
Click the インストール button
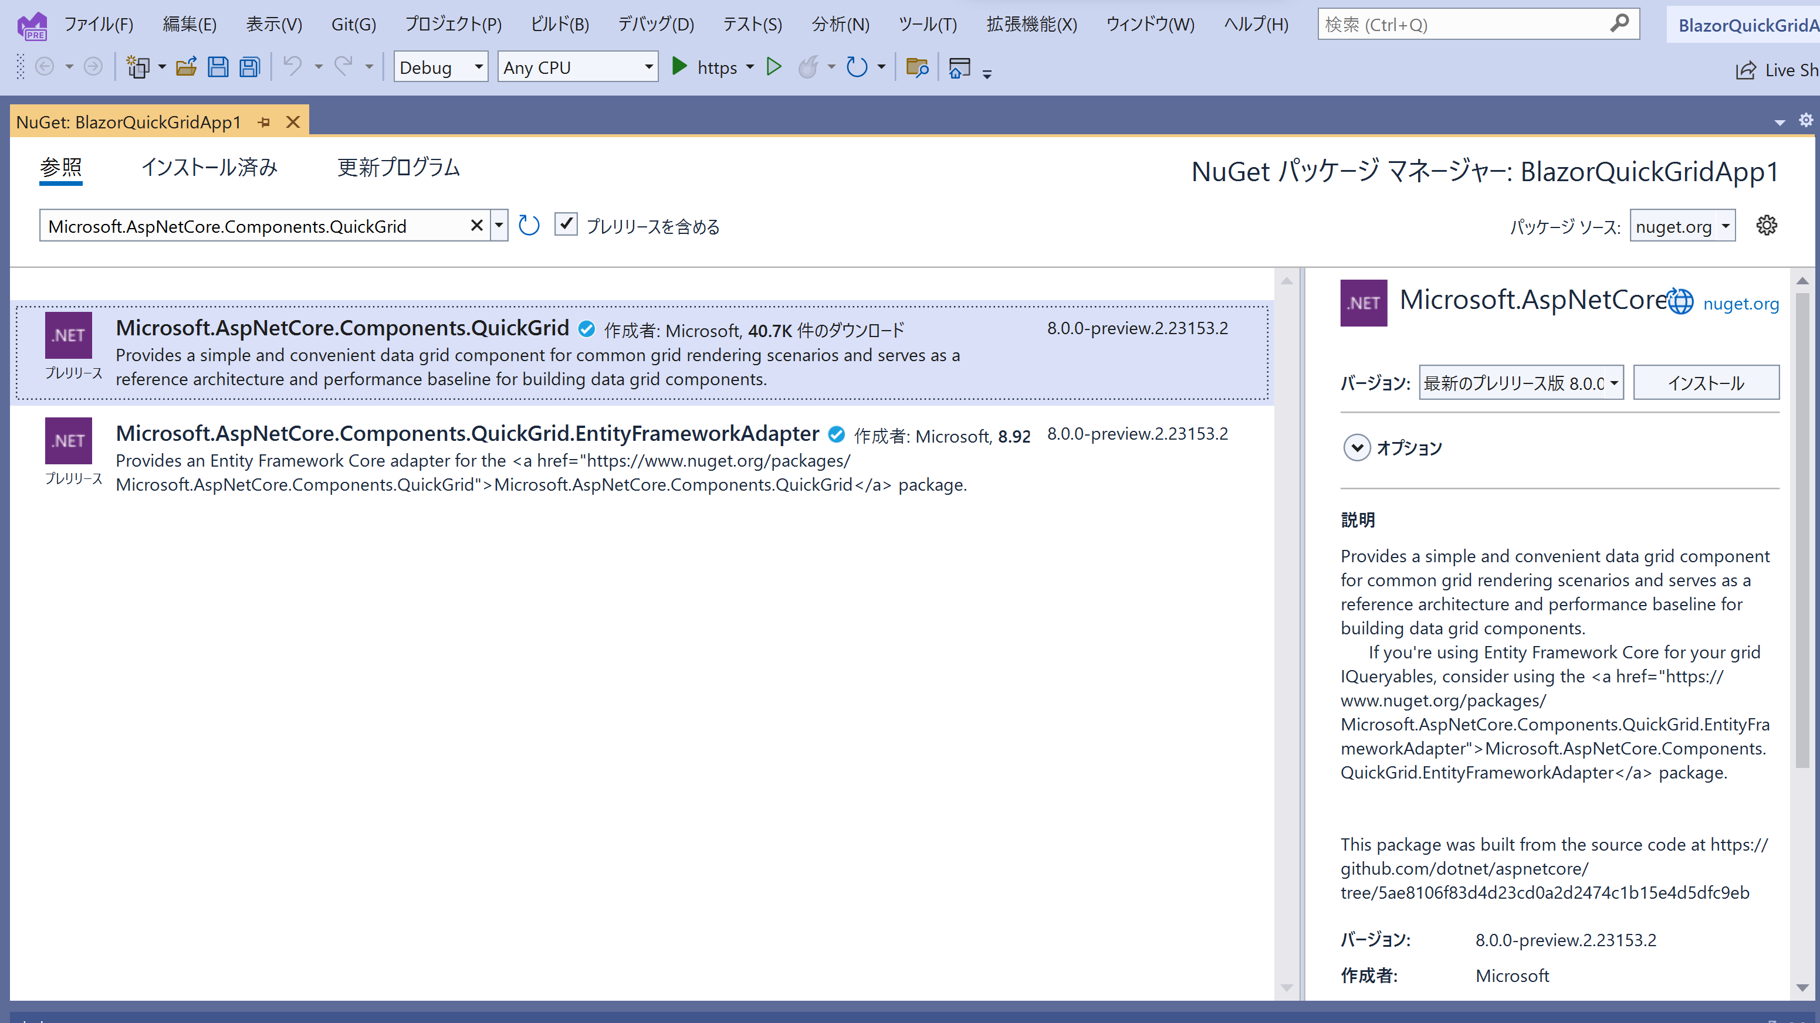[1706, 383]
